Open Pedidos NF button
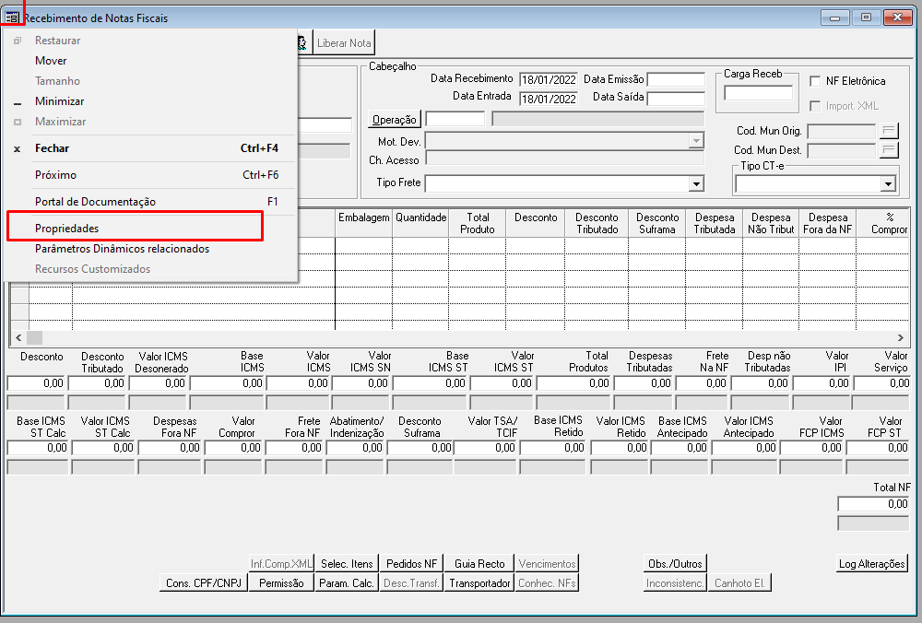The image size is (922, 623). pos(411,564)
